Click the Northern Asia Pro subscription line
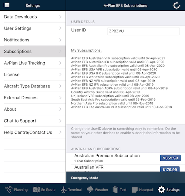The height and width of the screenshot is (196, 185). click(112, 103)
